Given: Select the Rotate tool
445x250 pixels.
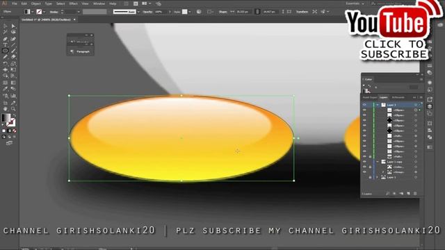Looking at the screenshot, I should point(5,63).
